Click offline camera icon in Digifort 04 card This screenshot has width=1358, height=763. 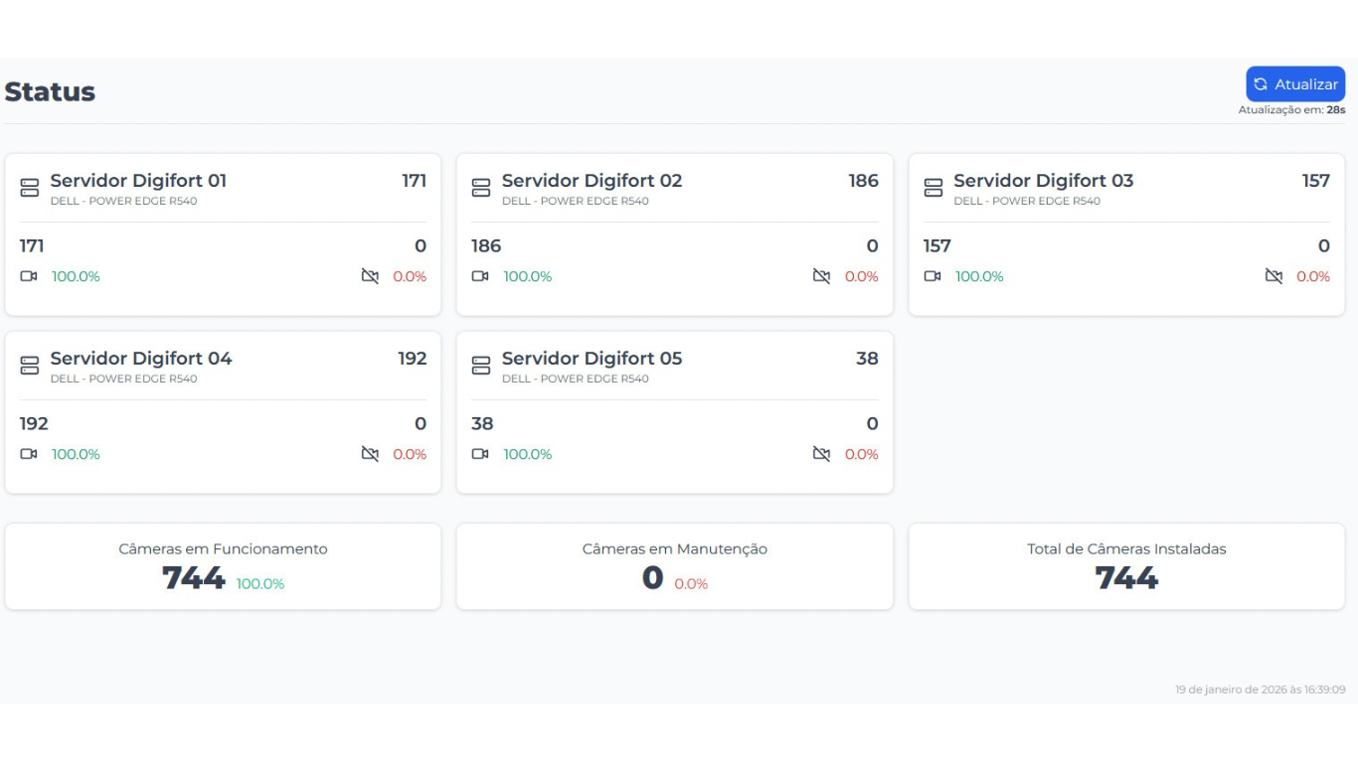pyautogui.click(x=370, y=454)
